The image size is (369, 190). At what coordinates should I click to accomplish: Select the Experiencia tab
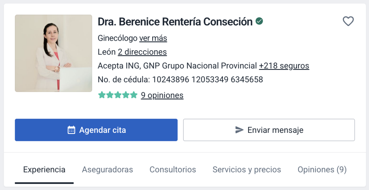pyautogui.click(x=44, y=169)
